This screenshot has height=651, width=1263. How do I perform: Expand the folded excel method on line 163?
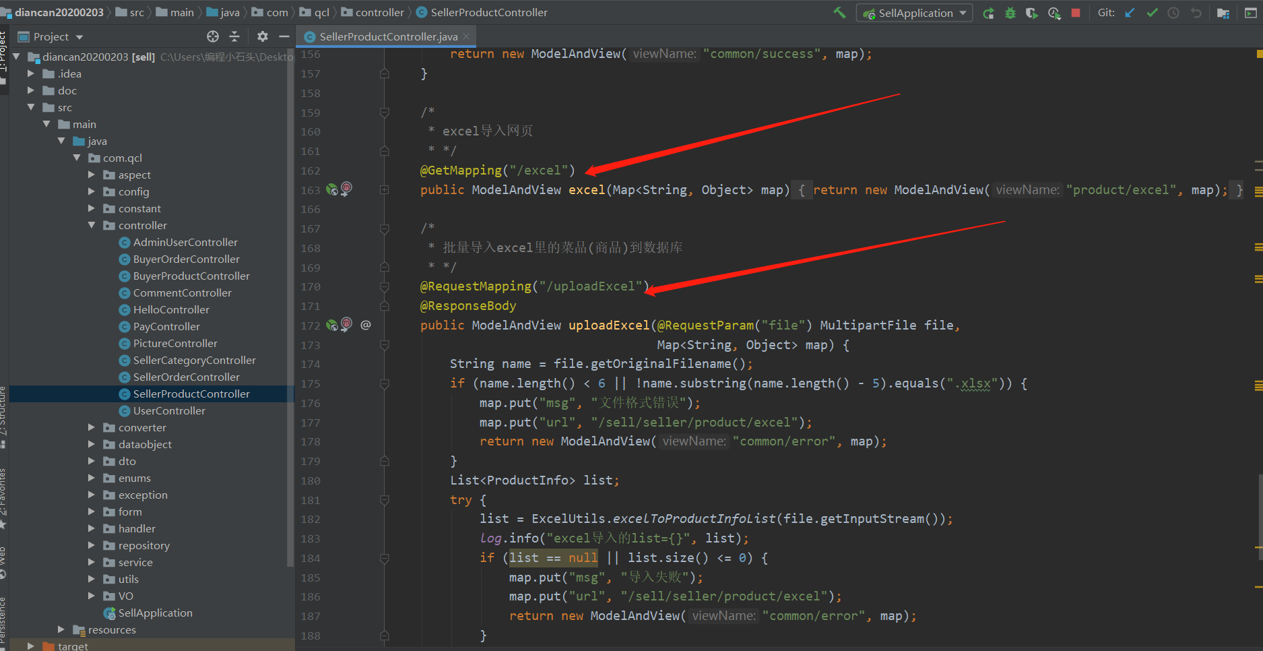[x=384, y=190]
